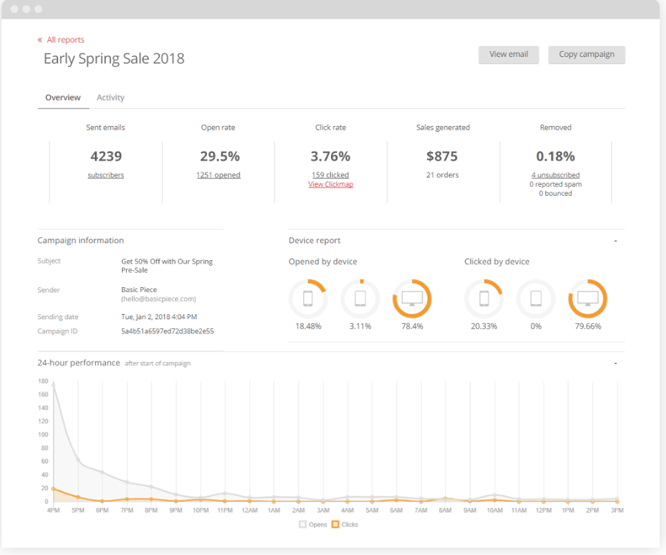Click the 3.76% click rate value
The height and width of the screenshot is (555, 666).
[x=330, y=156]
